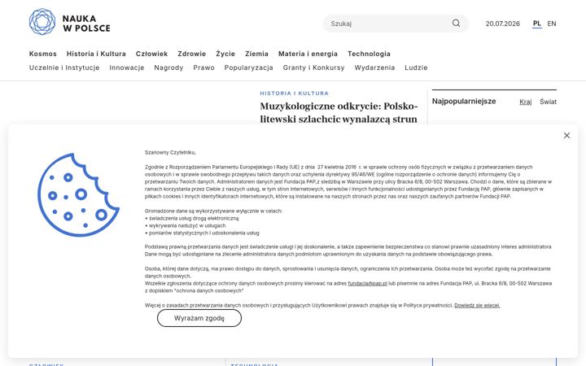Open the fundacja@pap.pl email link
Viewport: 586px width, 366px height.
coord(367,284)
